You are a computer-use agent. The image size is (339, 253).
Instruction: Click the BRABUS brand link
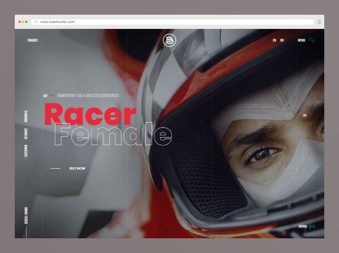point(32,40)
